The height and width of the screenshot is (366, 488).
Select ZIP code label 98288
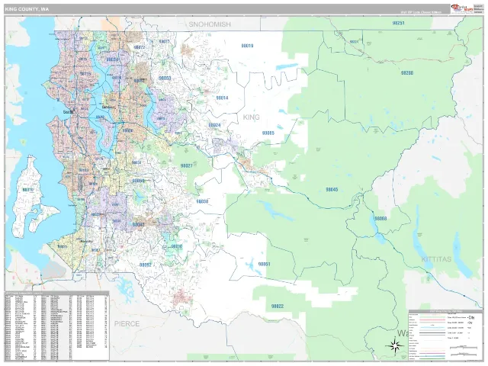407,73
